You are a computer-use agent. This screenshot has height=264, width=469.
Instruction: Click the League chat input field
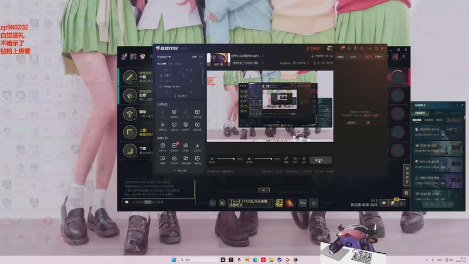point(158,202)
